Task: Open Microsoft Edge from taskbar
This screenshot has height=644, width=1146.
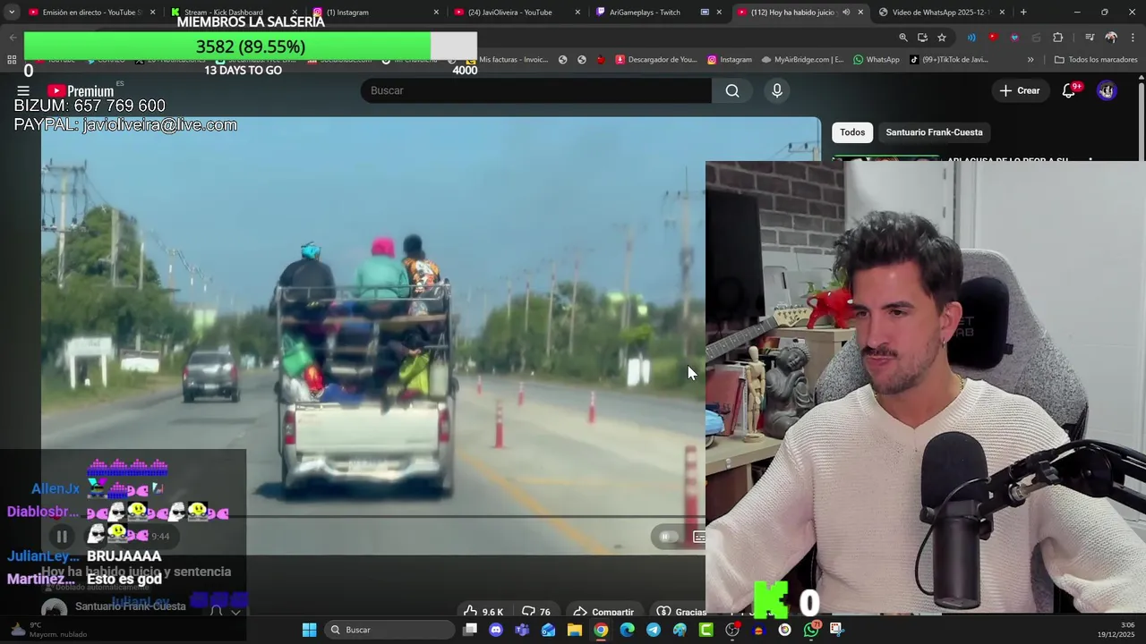Action: (x=627, y=630)
